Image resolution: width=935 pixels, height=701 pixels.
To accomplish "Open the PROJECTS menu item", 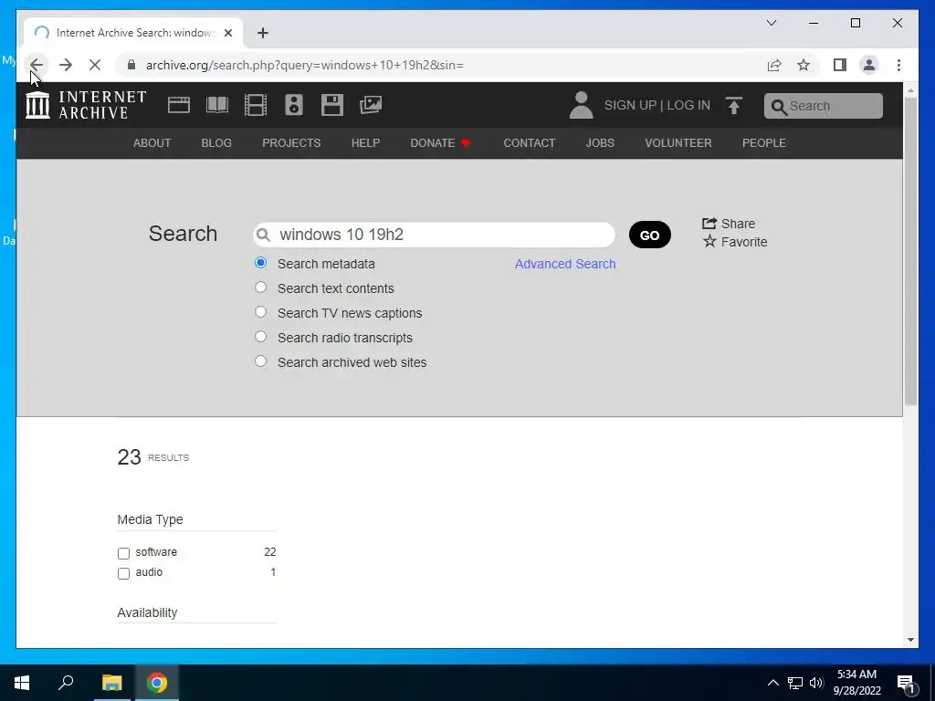I will click(291, 143).
